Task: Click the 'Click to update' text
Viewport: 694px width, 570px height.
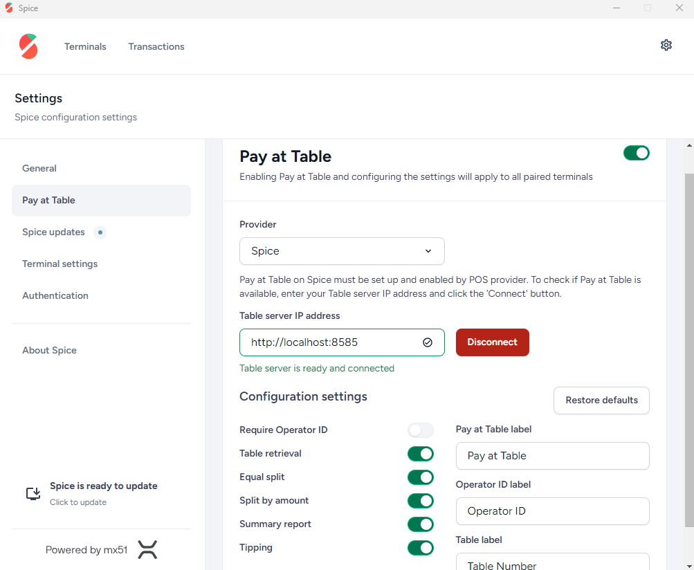Action: 78,502
